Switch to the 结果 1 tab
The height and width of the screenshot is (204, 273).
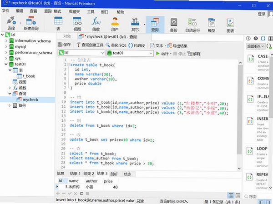pos(75,174)
